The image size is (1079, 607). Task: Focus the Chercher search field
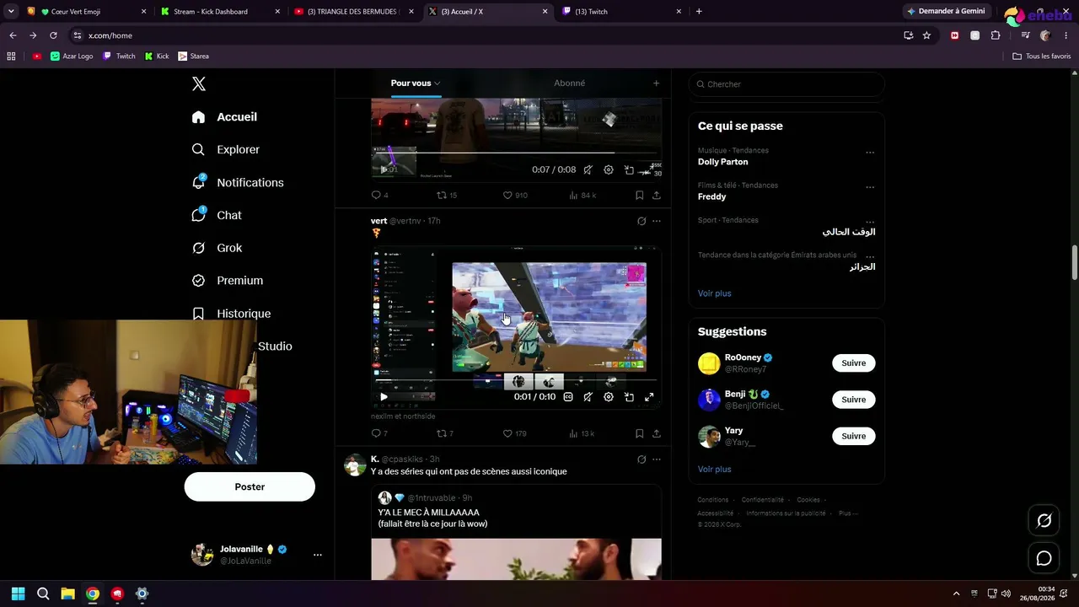(x=786, y=84)
